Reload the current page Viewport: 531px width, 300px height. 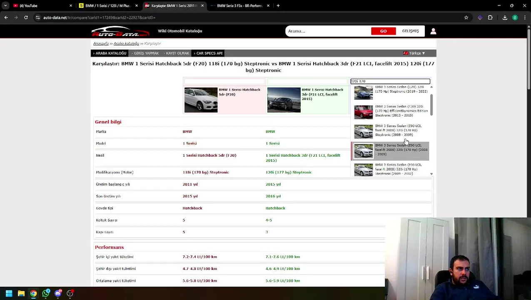[x=26, y=17]
